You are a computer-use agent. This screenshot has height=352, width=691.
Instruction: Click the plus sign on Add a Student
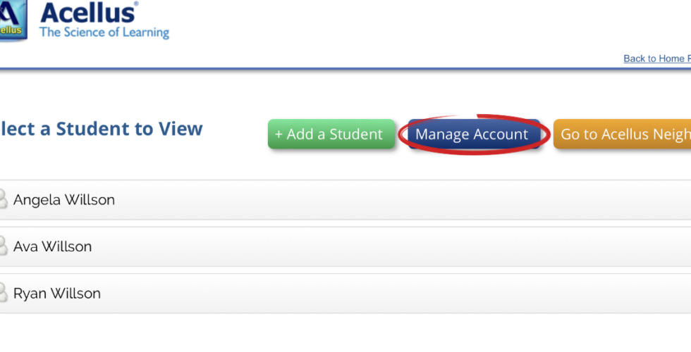[x=279, y=134]
